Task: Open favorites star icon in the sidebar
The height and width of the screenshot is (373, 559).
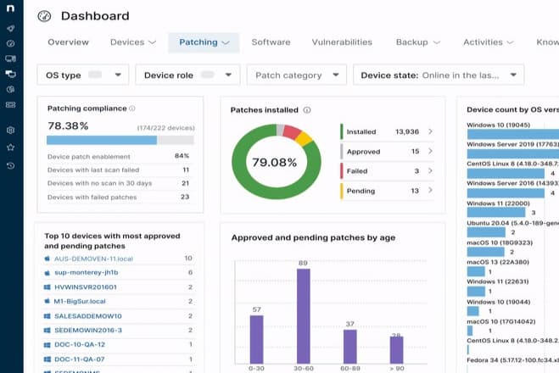Action: [x=10, y=148]
